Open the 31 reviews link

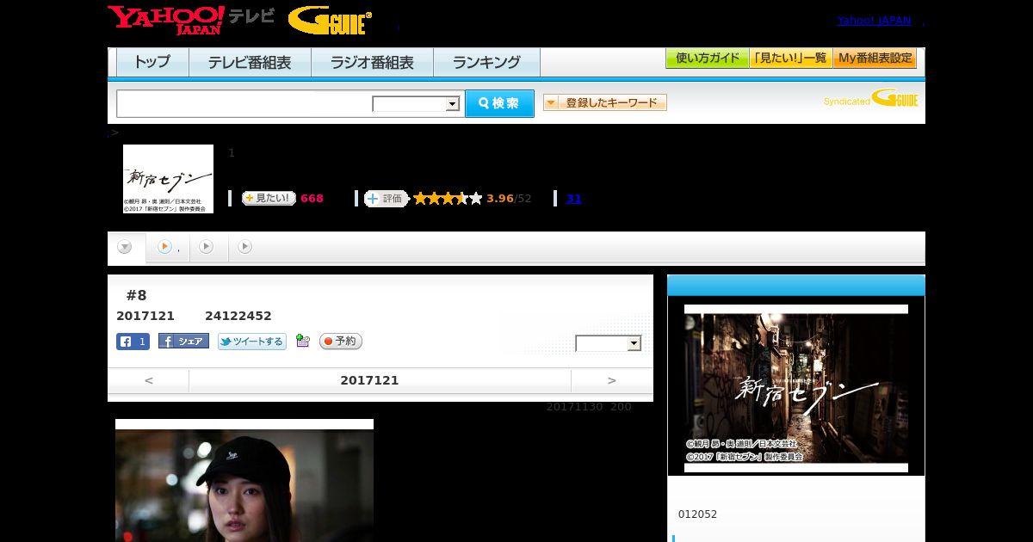574,199
